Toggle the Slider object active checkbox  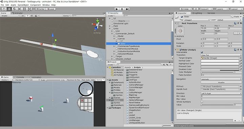(x=182, y=17)
